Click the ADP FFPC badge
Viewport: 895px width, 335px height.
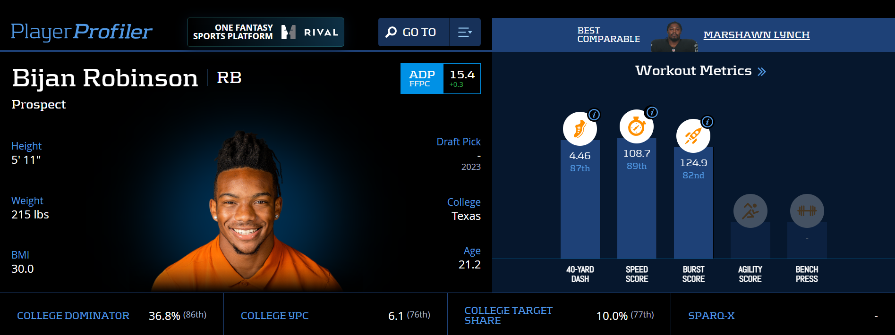tap(441, 79)
